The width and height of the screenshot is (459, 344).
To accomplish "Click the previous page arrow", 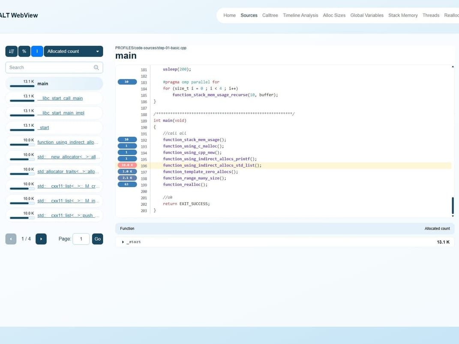I will coord(11,239).
